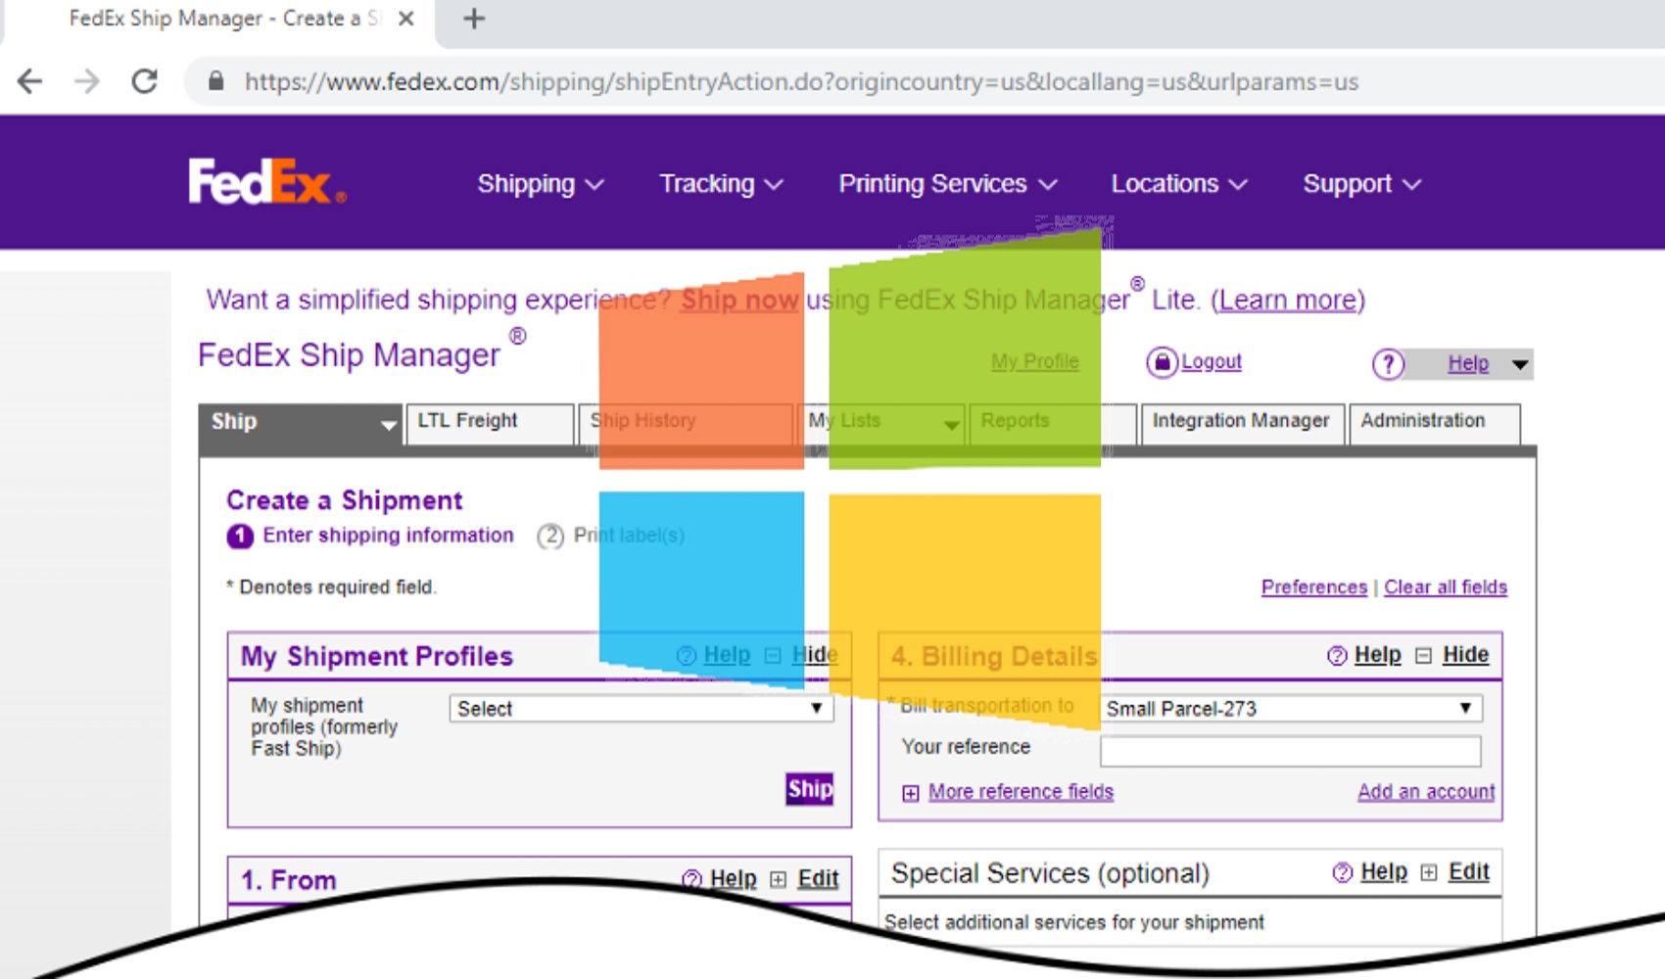Open the Preferences link
1665x979 pixels.
click(1313, 586)
